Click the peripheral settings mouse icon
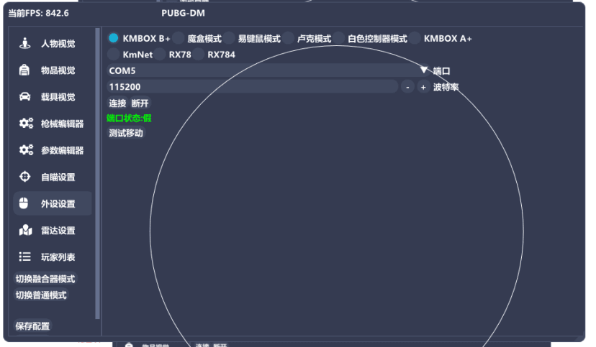 (24, 203)
